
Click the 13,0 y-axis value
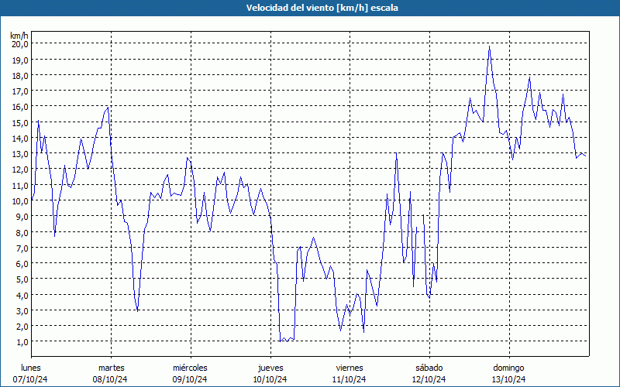pyautogui.click(x=20, y=153)
